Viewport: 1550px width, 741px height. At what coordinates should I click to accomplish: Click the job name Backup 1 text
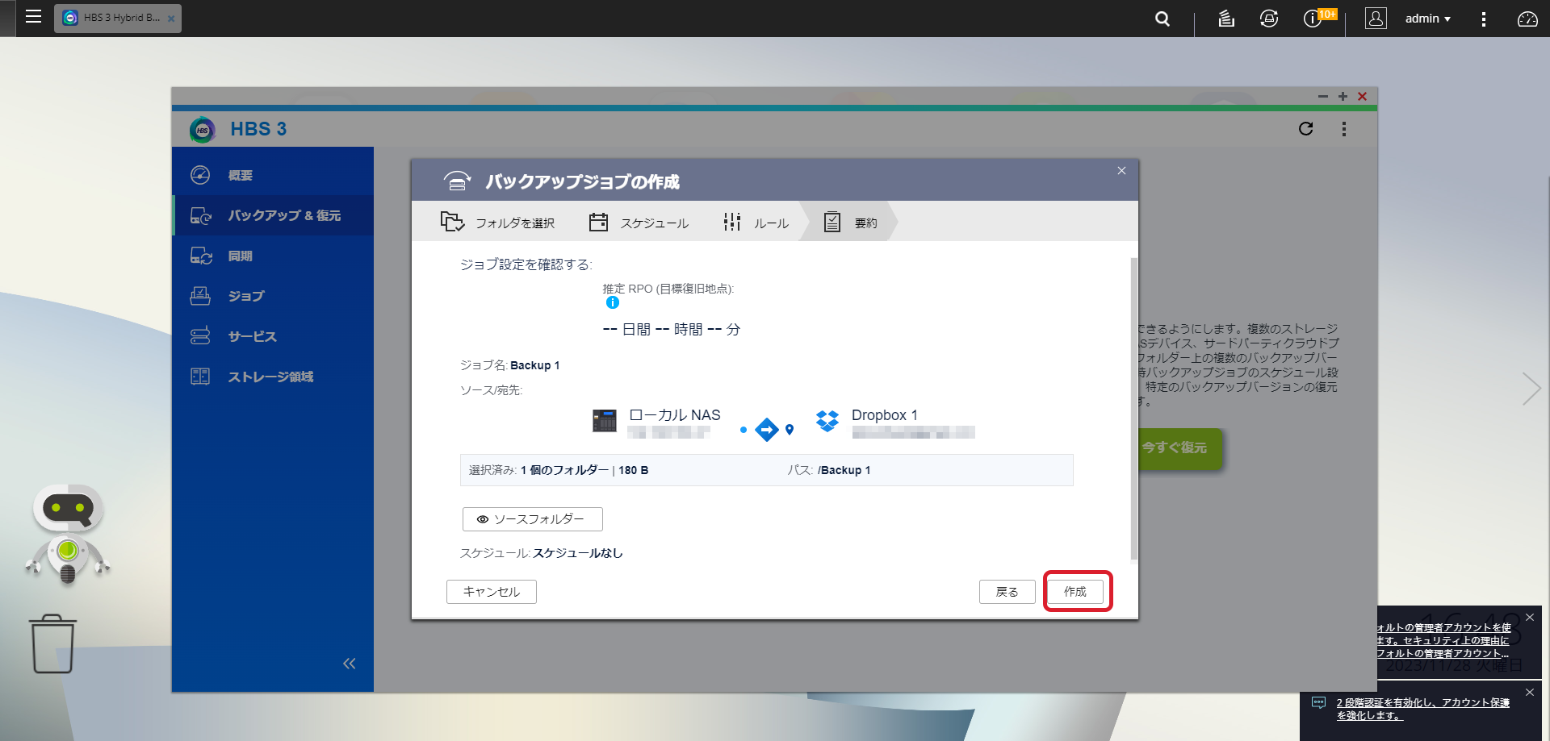(535, 365)
